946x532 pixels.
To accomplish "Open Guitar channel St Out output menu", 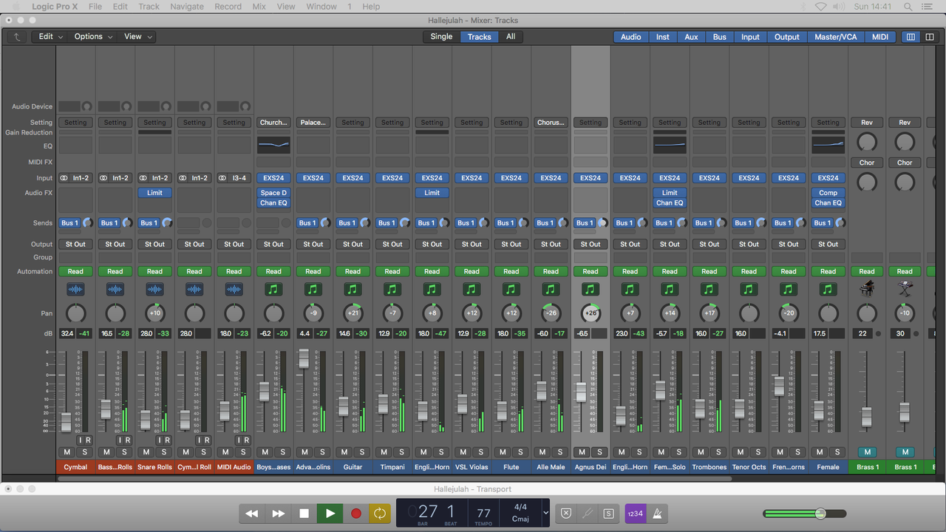I will [x=353, y=244].
